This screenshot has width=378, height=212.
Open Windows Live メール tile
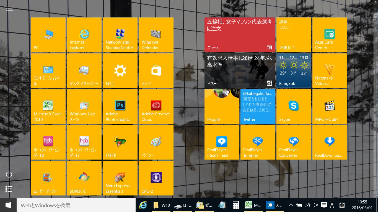(x=84, y=106)
